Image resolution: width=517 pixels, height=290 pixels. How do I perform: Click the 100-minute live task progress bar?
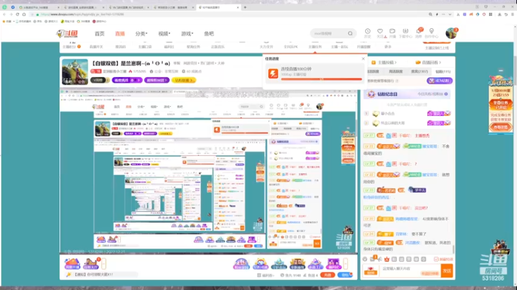click(x=321, y=79)
